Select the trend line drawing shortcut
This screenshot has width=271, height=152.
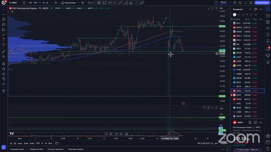pos(120,3)
